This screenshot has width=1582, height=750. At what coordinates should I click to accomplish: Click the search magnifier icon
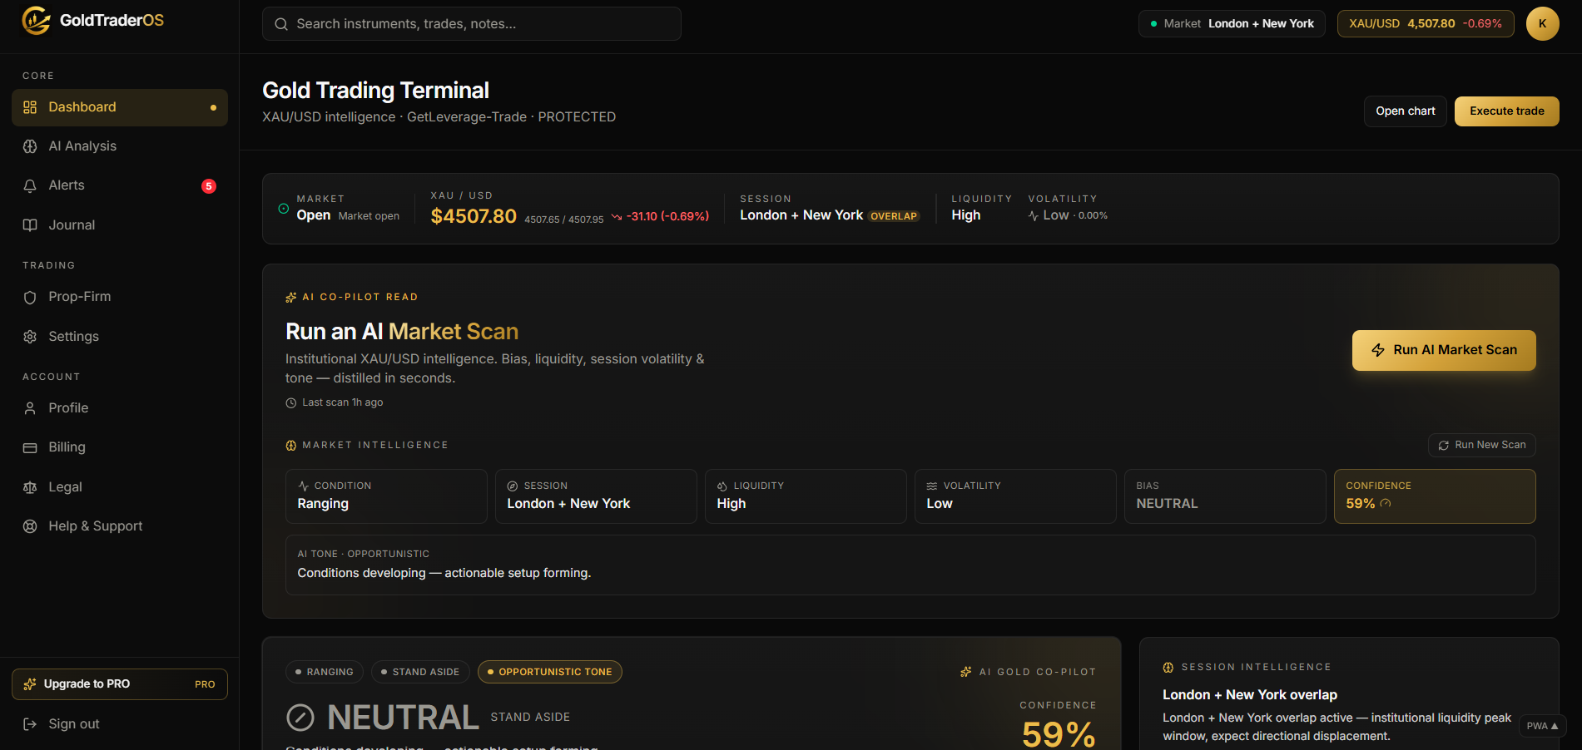[x=281, y=24]
